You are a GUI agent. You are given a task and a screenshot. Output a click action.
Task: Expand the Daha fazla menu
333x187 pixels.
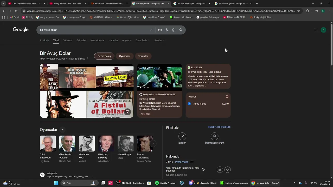pyautogui.click(x=143, y=40)
